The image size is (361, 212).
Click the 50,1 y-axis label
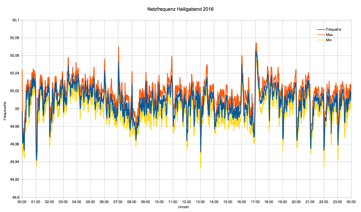(x=16, y=20)
